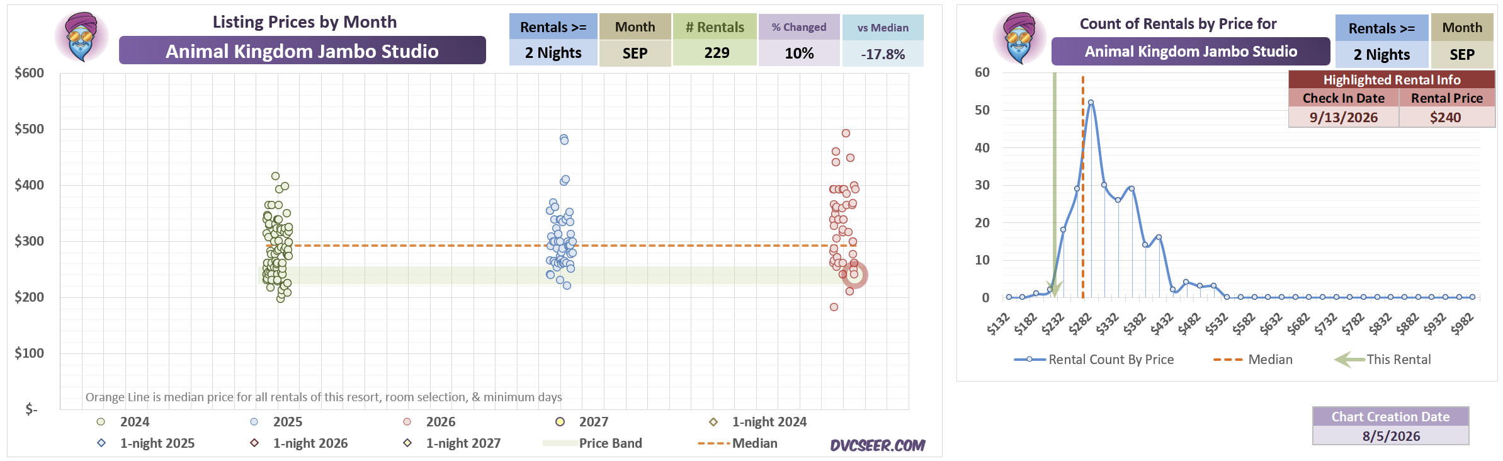Select the highlighted 2026 rental data point
This screenshot has width=1503, height=461.
(x=854, y=275)
